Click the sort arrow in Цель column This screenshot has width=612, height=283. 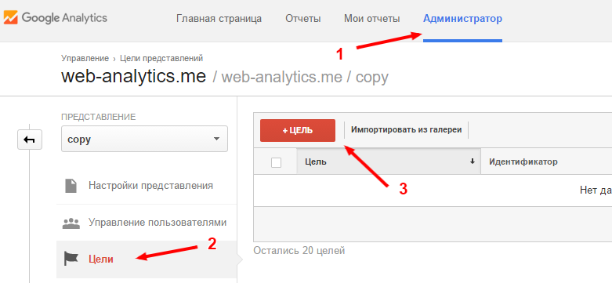point(473,161)
